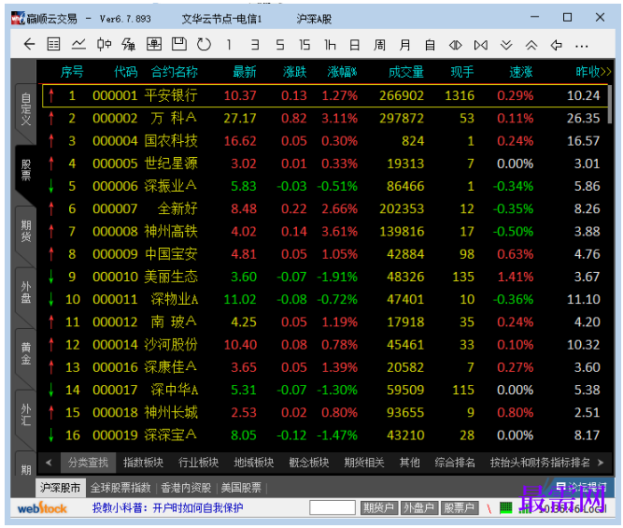This screenshot has height=528, width=623.
Task: Click the status bar input box
Action: (333, 507)
